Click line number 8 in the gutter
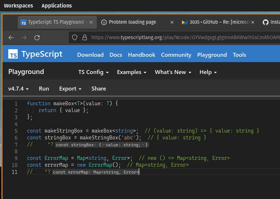The height and width of the screenshot is (199, 280). pyautogui.click(x=16, y=152)
